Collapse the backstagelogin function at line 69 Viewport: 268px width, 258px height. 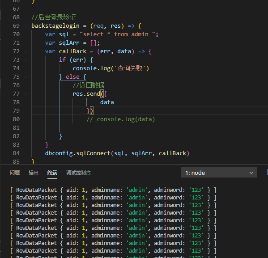26,26
